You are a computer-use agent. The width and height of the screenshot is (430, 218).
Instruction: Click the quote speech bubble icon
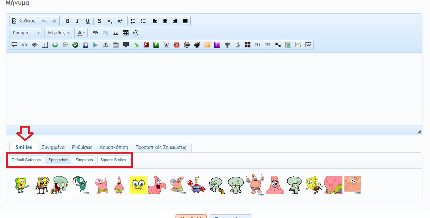click(x=14, y=45)
